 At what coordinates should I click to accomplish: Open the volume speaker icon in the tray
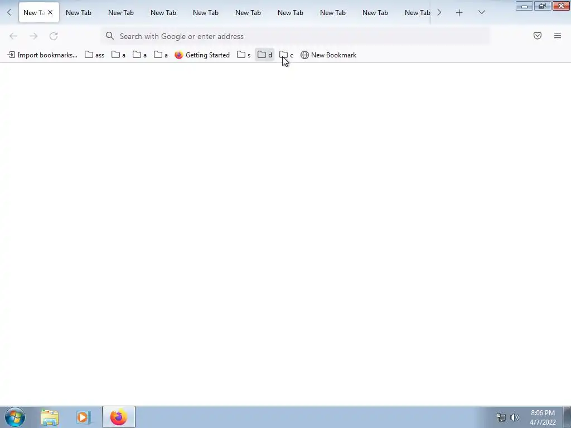click(x=515, y=417)
